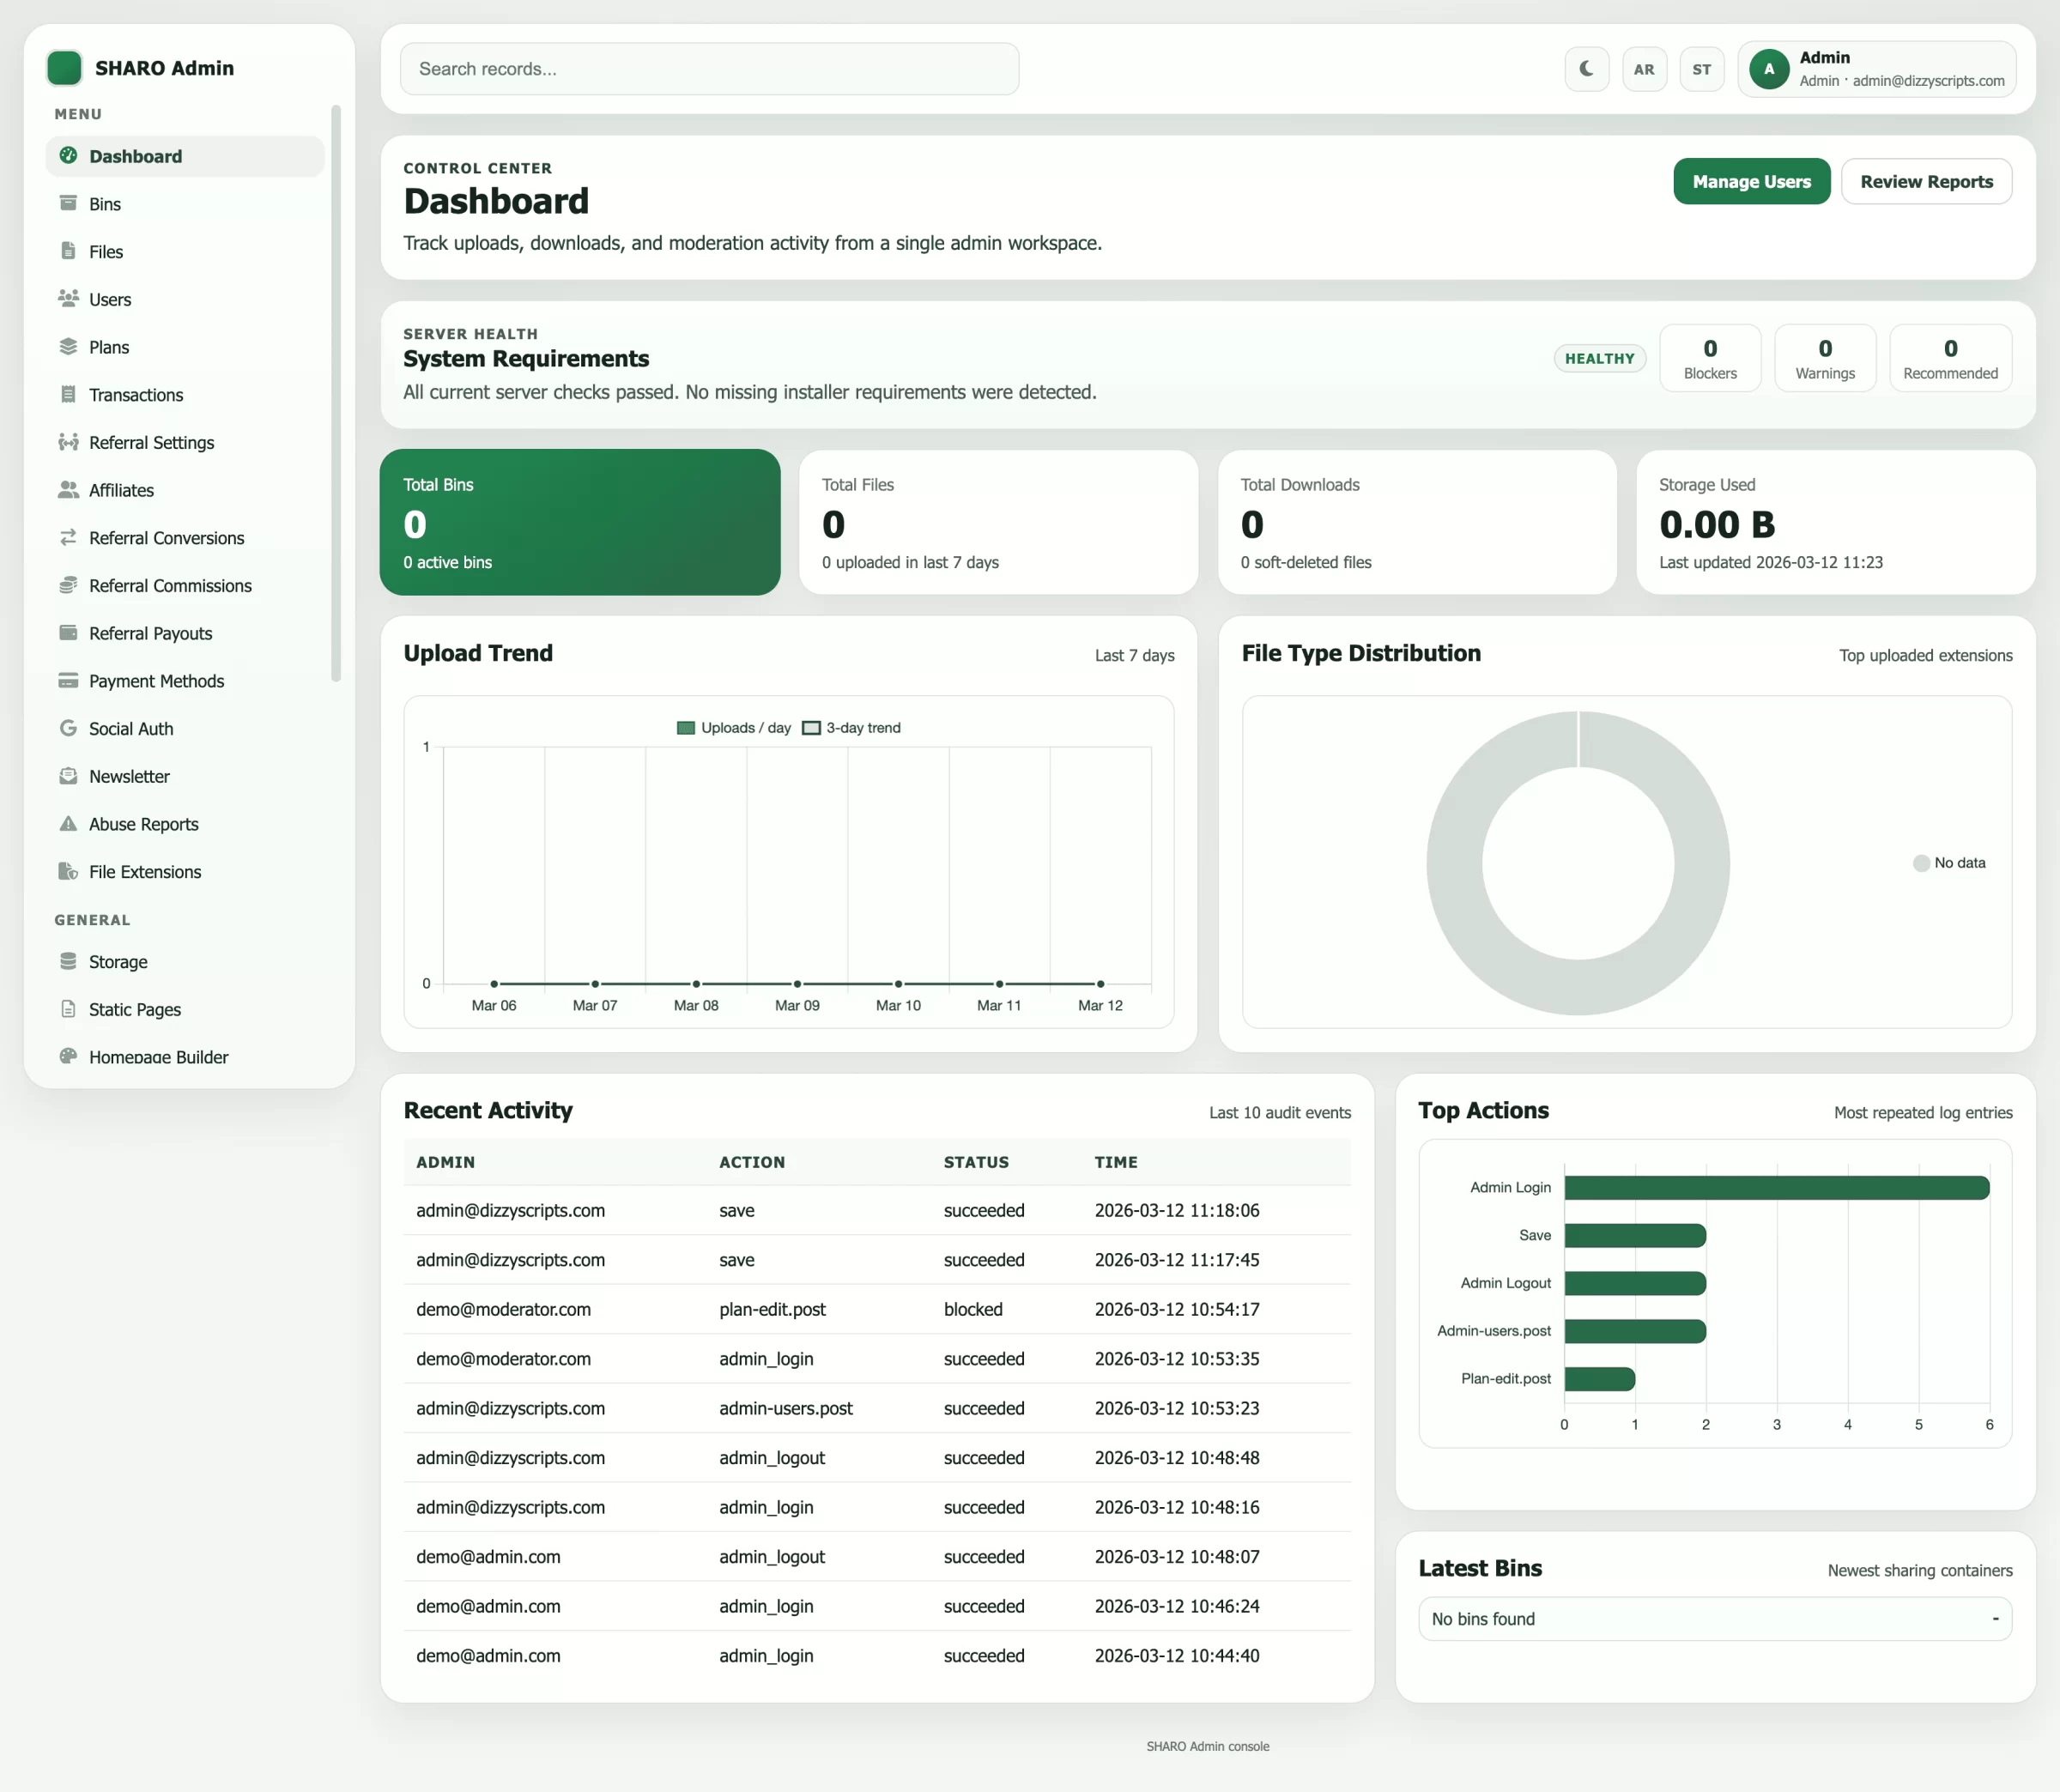The height and width of the screenshot is (1792, 2060).
Task: Toggle Uploads / day legend series
Action: [x=734, y=728]
